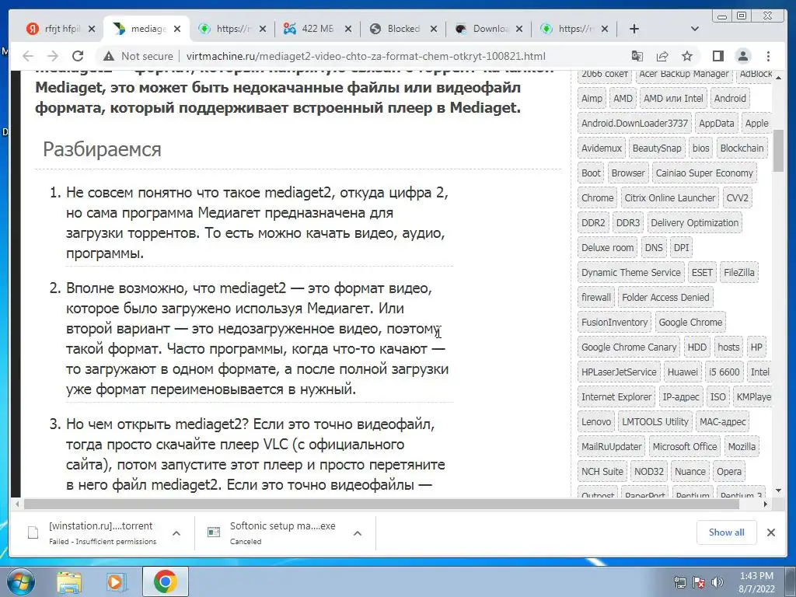Image resolution: width=796 pixels, height=597 pixels.
Task: Open options for Softonic setup download
Action: tap(358, 533)
